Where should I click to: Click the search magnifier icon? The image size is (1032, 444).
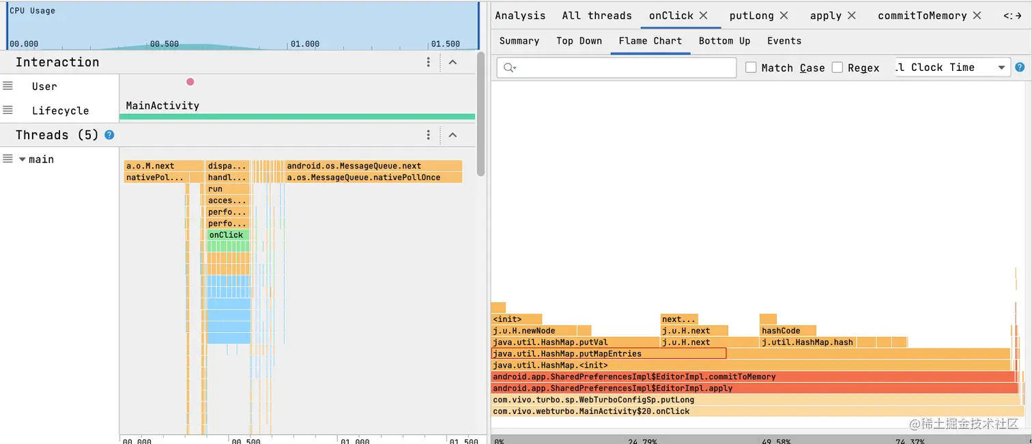click(509, 68)
